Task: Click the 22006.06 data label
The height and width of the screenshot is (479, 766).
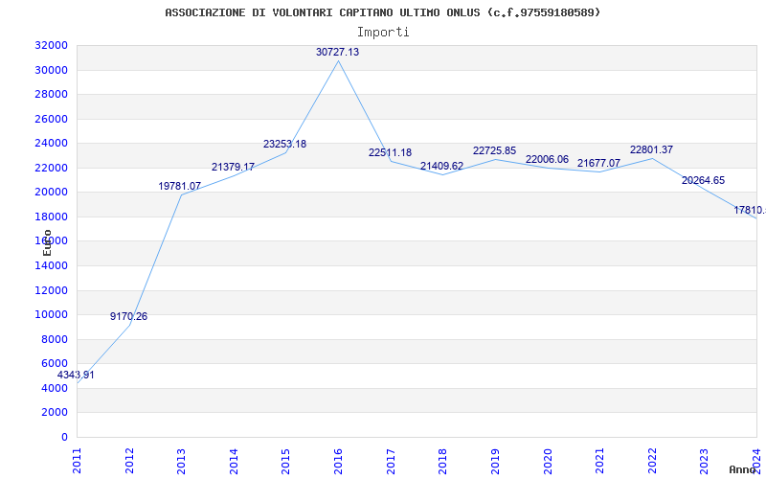Action: pyautogui.click(x=547, y=159)
